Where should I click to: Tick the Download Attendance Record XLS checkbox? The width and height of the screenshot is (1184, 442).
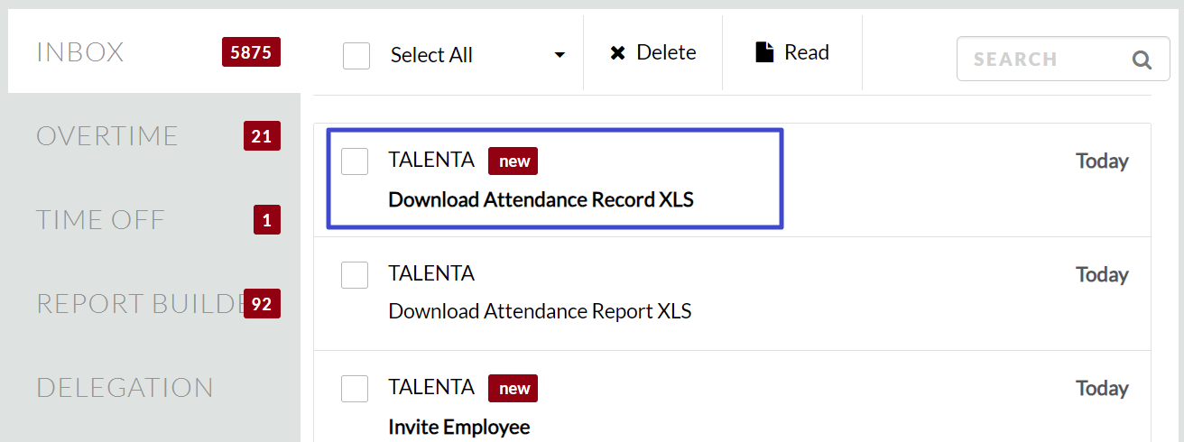pos(355,161)
